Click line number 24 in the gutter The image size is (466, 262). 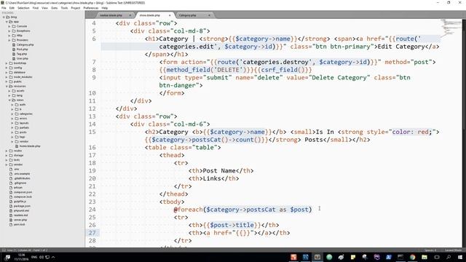tap(92, 210)
